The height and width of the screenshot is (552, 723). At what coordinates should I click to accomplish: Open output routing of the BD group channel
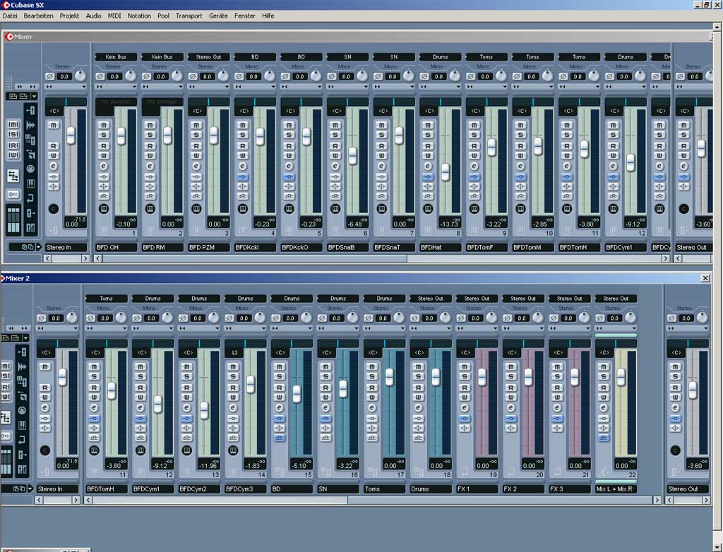click(x=292, y=299)
